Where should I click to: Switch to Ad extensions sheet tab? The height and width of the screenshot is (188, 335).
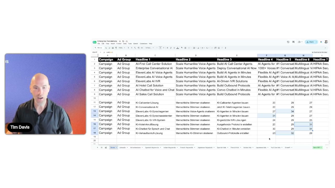(135, 148)
